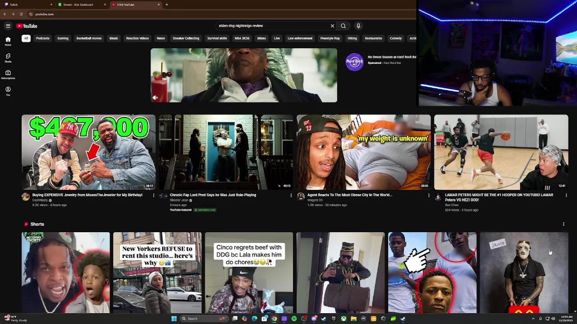
Task: Open File Explorer from the taskbar
Action: tap(353, 319)
